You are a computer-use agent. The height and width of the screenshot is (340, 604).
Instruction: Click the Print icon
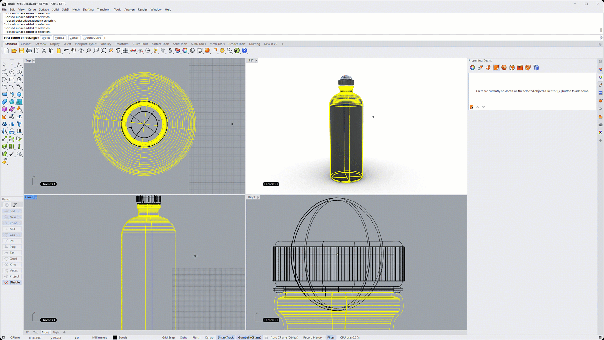pyautogui.click(x=29, y=51)
